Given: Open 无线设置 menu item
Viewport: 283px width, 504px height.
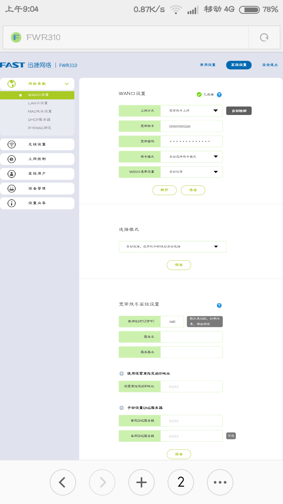Looking at the screenshot, I should 37,145.
